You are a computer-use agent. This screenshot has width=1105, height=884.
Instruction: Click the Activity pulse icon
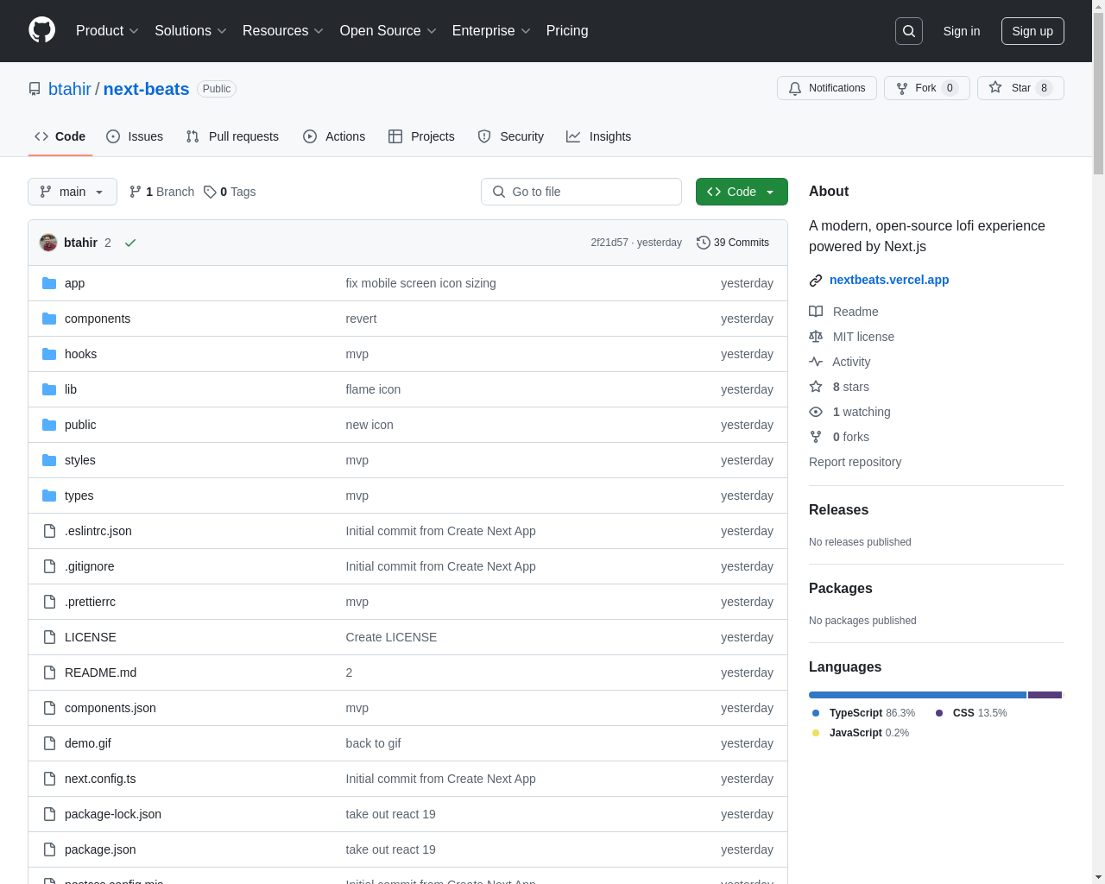coord(816,362)
